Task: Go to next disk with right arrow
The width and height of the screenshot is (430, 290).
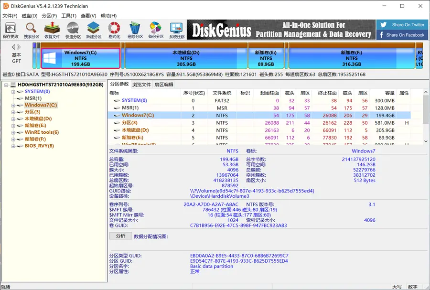Action: pos(19,47)
